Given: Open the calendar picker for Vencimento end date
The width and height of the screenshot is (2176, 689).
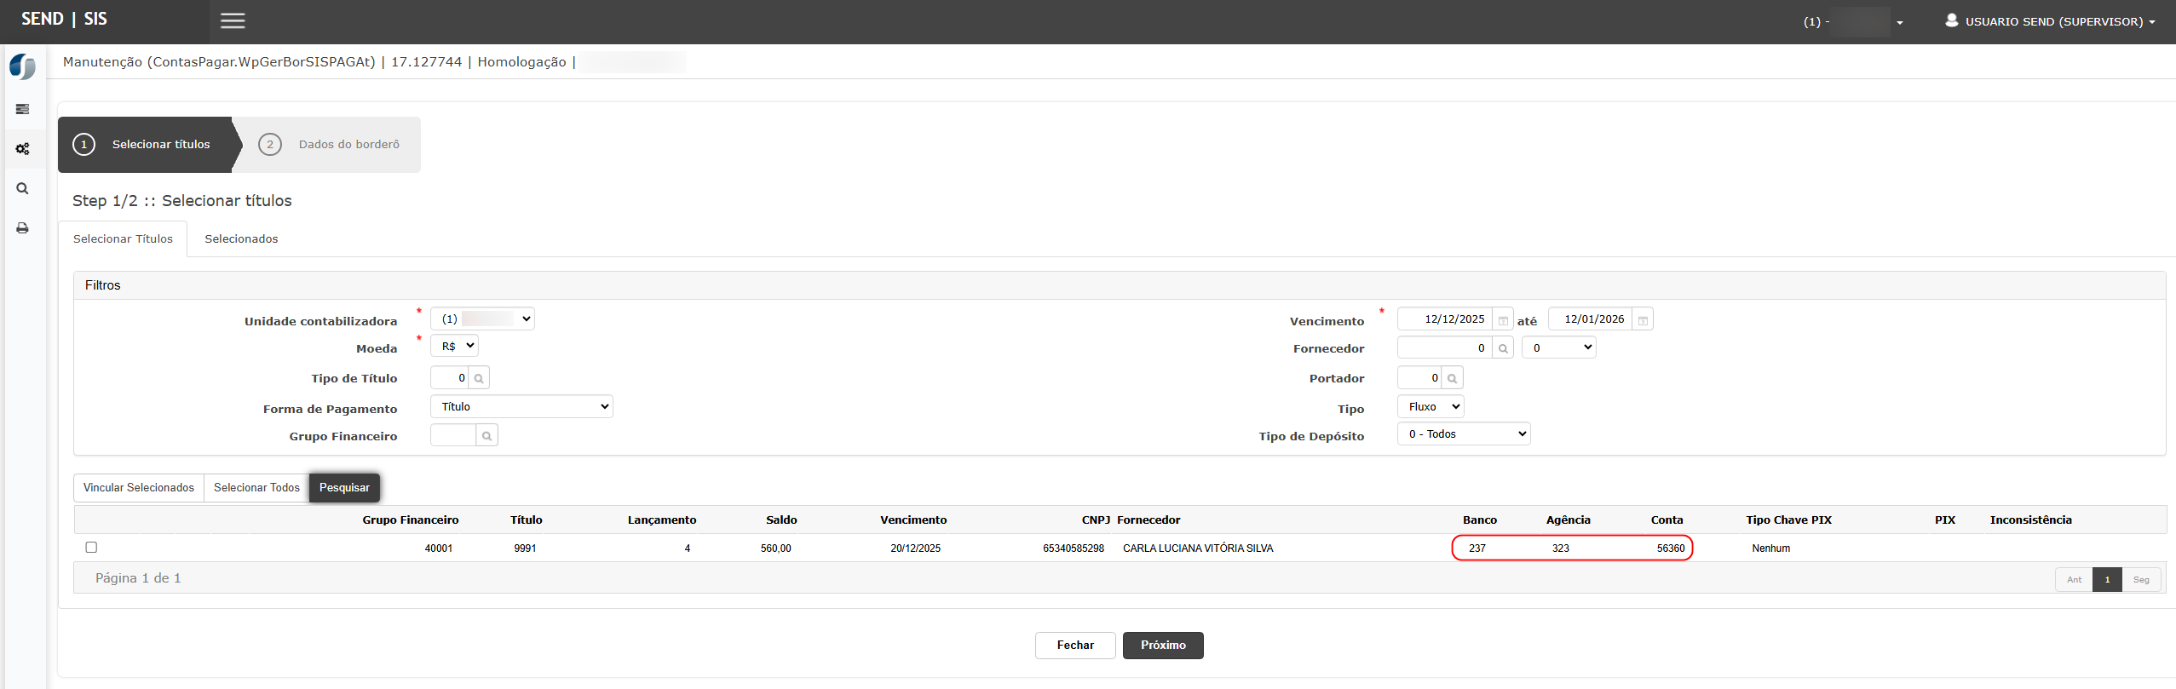Looking at the screenshot, I should 1643,320.
